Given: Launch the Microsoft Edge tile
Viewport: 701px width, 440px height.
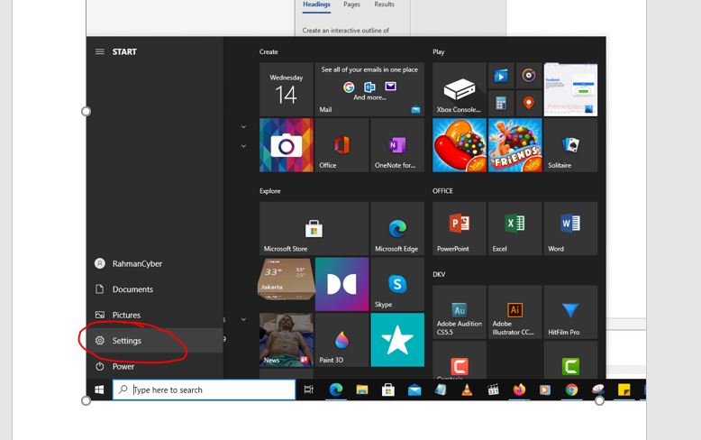Looking at the screenshot, I should (x=397, y=228).
